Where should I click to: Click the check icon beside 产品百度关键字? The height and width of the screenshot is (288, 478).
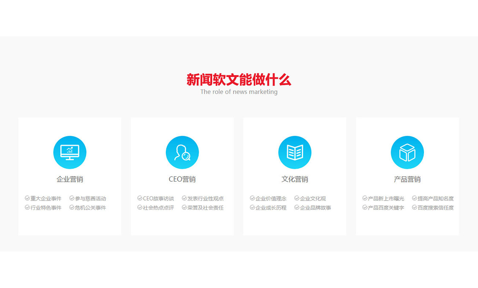(365, 207)
